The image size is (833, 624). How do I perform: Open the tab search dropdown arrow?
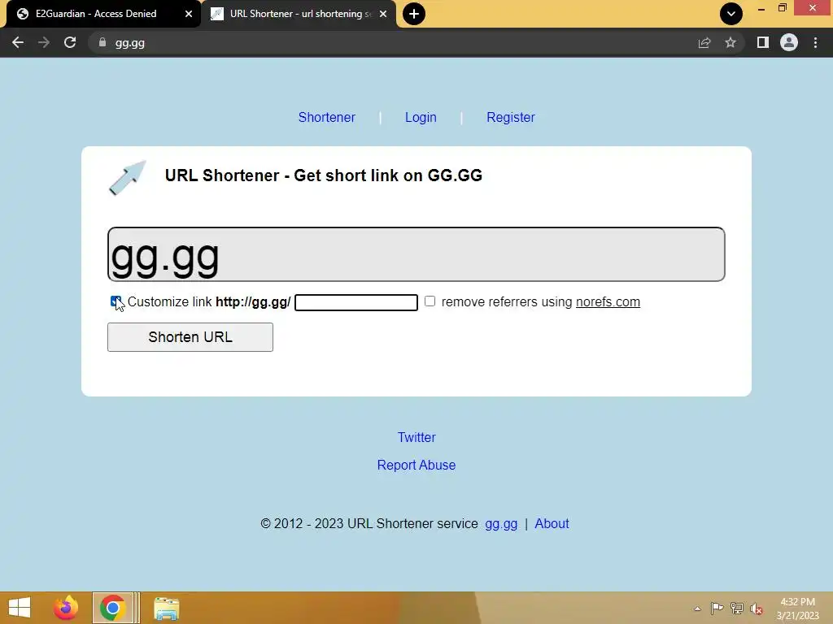click(731, 14)
